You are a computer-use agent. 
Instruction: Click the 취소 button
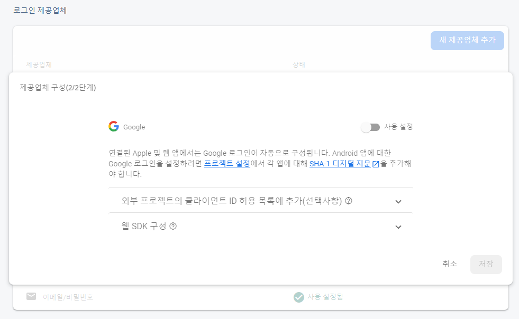point(450,264)
